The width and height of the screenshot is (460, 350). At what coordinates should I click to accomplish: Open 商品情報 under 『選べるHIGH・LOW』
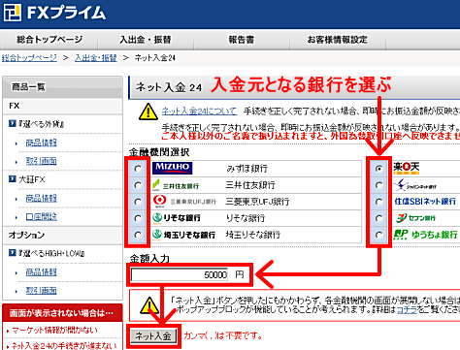42,272
